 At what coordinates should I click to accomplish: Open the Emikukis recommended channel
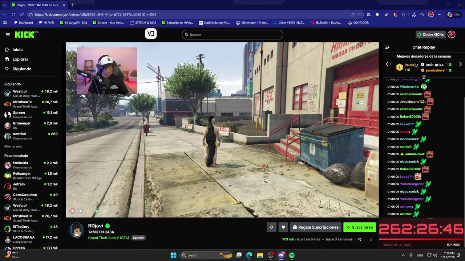31,165
